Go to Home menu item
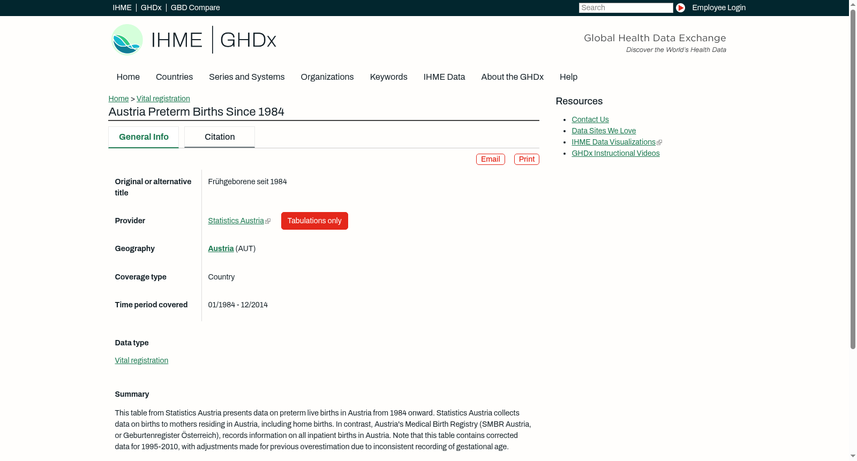The height and width of the screenshot is (461, 857). point(128,77)
